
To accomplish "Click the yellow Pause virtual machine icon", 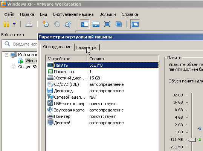I will (x=6, y=24).
